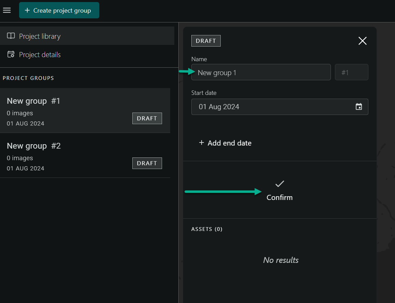395x303 pixels.
Task: Click the #1 group number field
Action: pos(351,72)
